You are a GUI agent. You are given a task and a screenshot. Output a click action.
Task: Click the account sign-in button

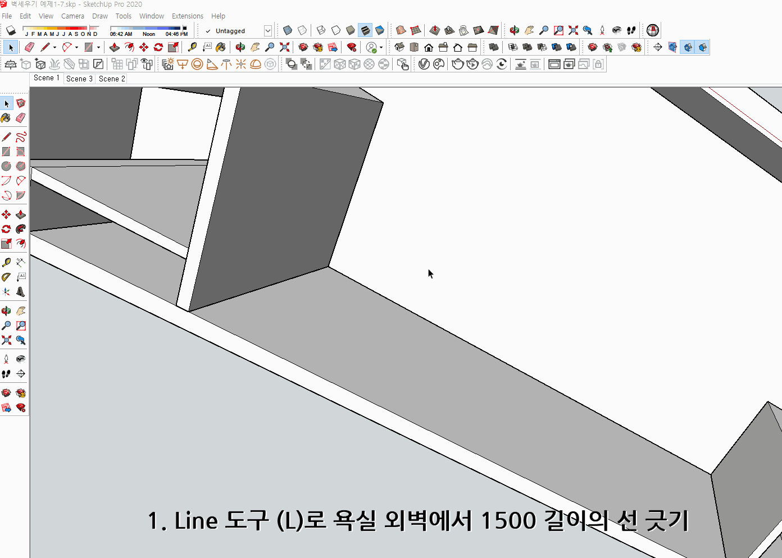pos(372,47)
